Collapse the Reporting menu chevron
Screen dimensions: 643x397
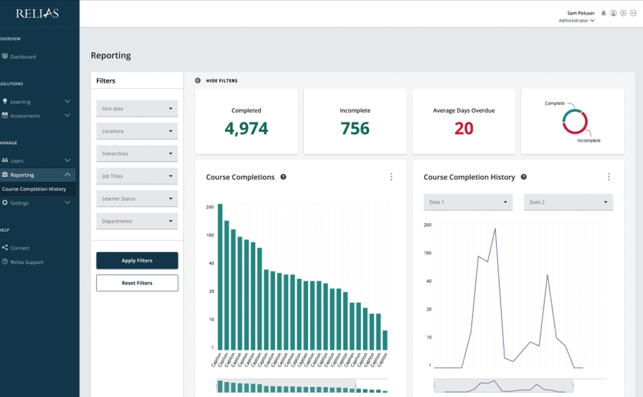click(x=67, y=174)
